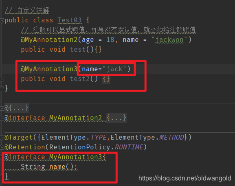Image resolution: width=235 pixels, height=186 pixels.
Task: Click MyAnnotation2 in its @interface declaration
Action: click(x=75, y=118)
